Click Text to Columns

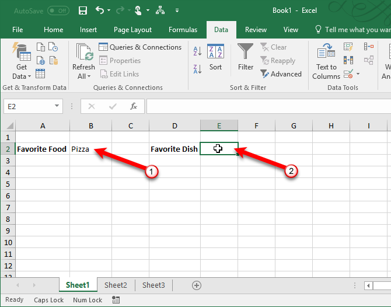(x=326, y=61)
